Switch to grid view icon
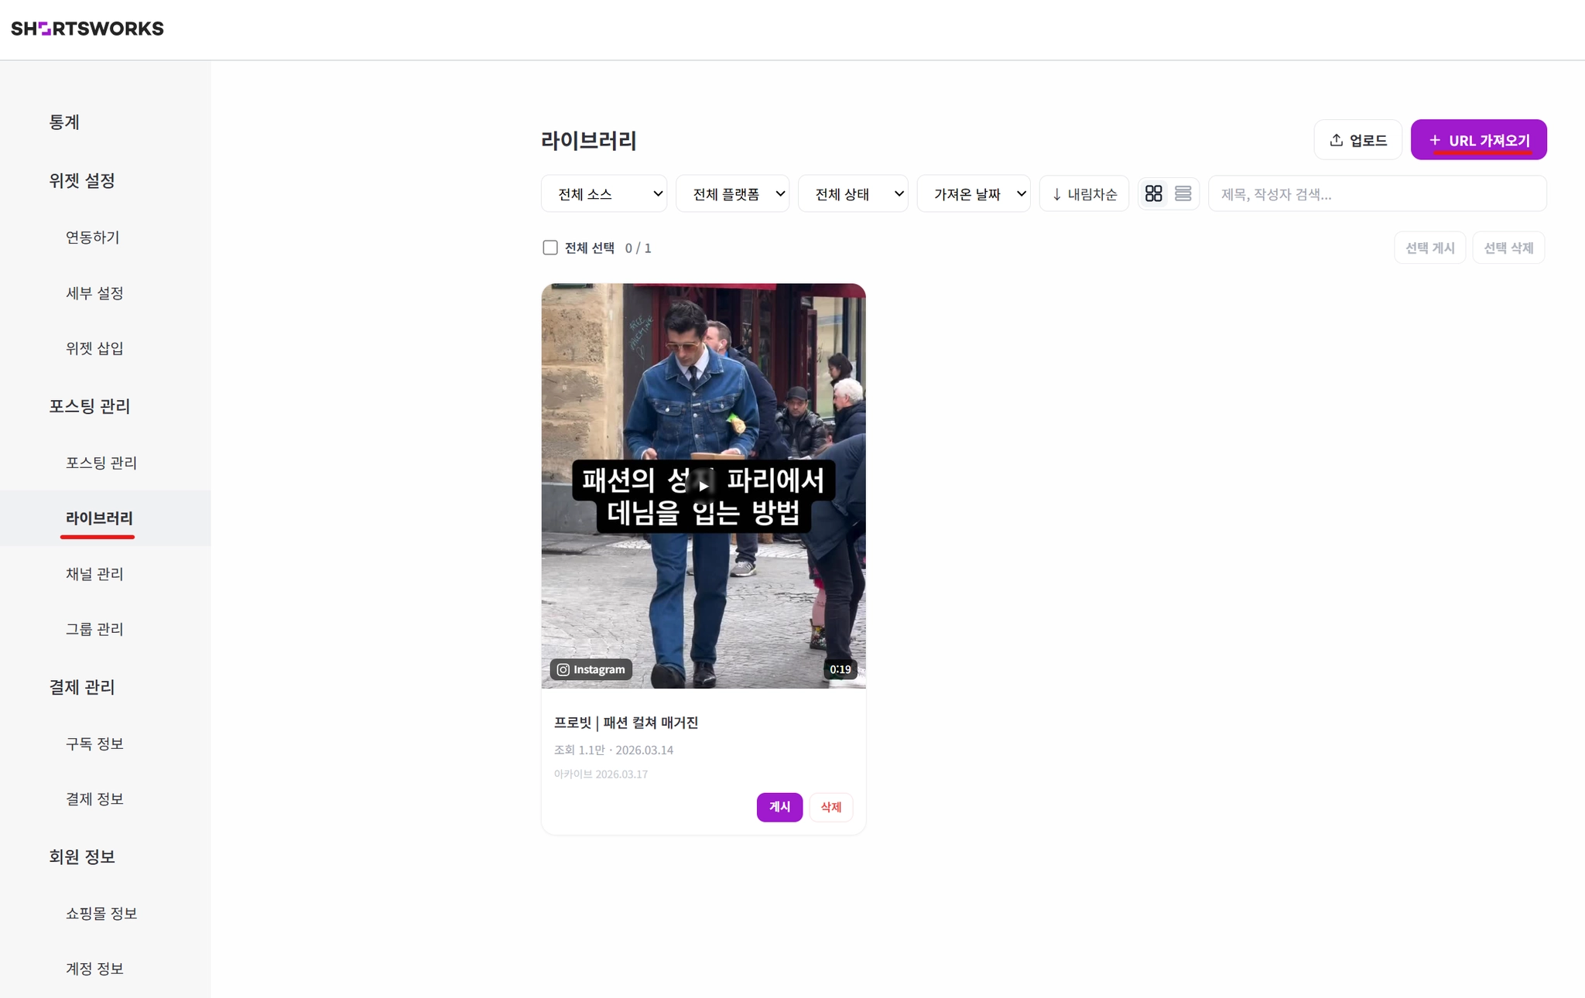 click(x=1153, y=193)
